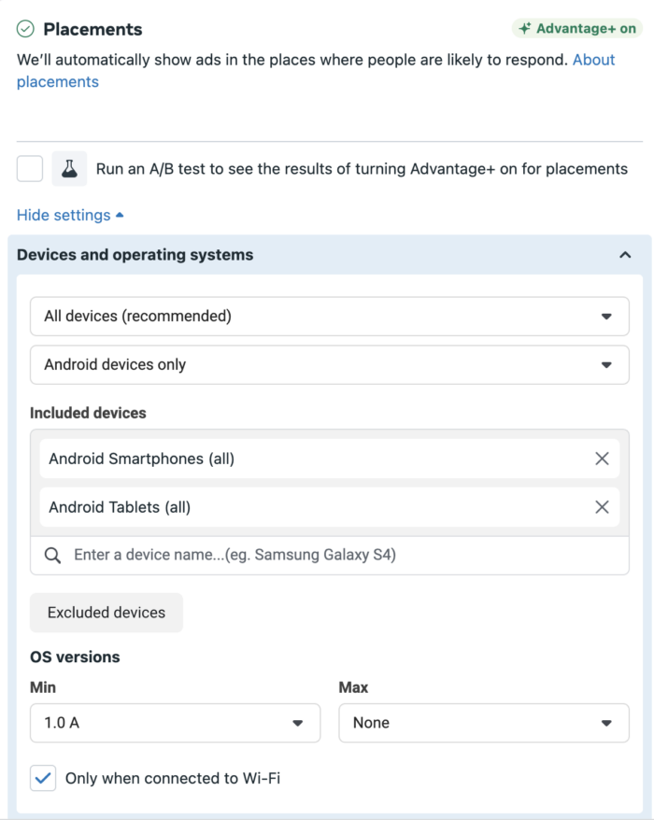The image size is (654, 820).
Task: Click the A/B test flask icon
Action: click(69, 169)
